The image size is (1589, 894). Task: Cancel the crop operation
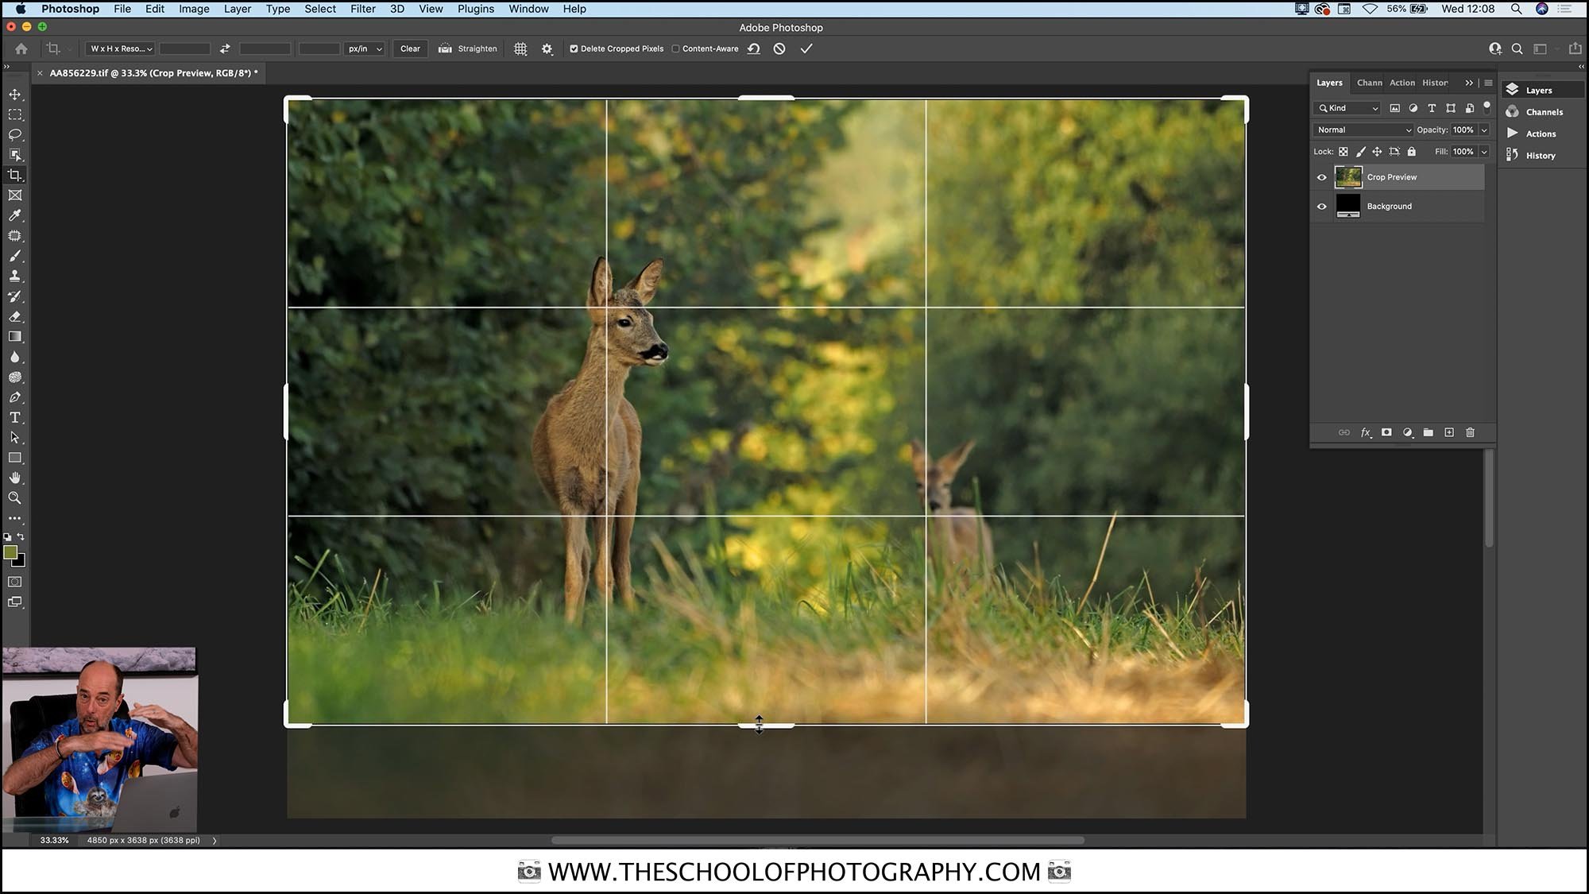779,48
